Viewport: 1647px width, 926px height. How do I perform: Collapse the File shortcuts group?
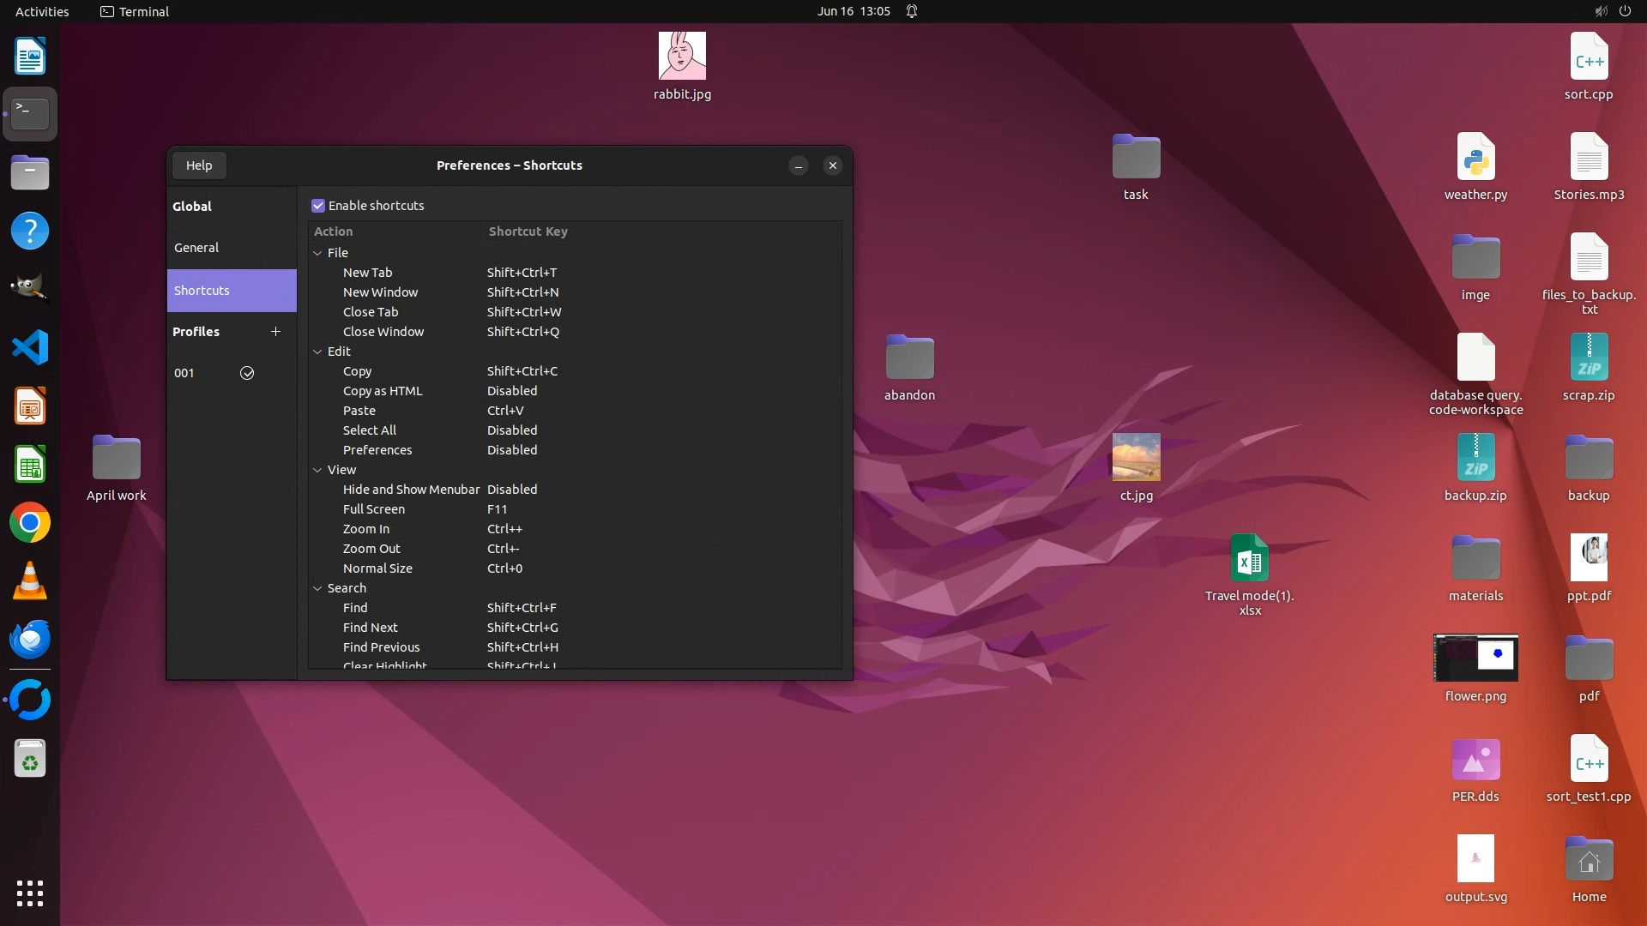coord(318,253)
